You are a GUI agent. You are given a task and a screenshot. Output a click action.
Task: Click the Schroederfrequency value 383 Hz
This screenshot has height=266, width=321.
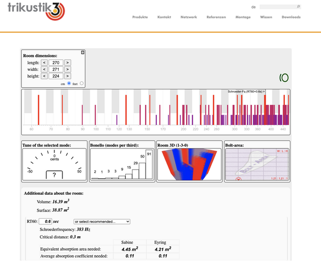(84, 229)
